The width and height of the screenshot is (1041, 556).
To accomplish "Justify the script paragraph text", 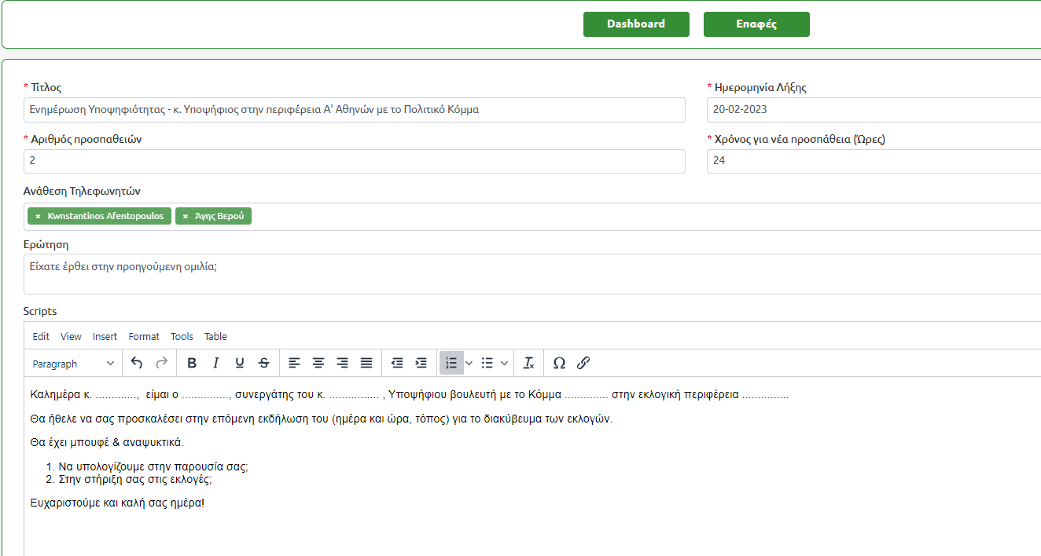I will [366, 363].
